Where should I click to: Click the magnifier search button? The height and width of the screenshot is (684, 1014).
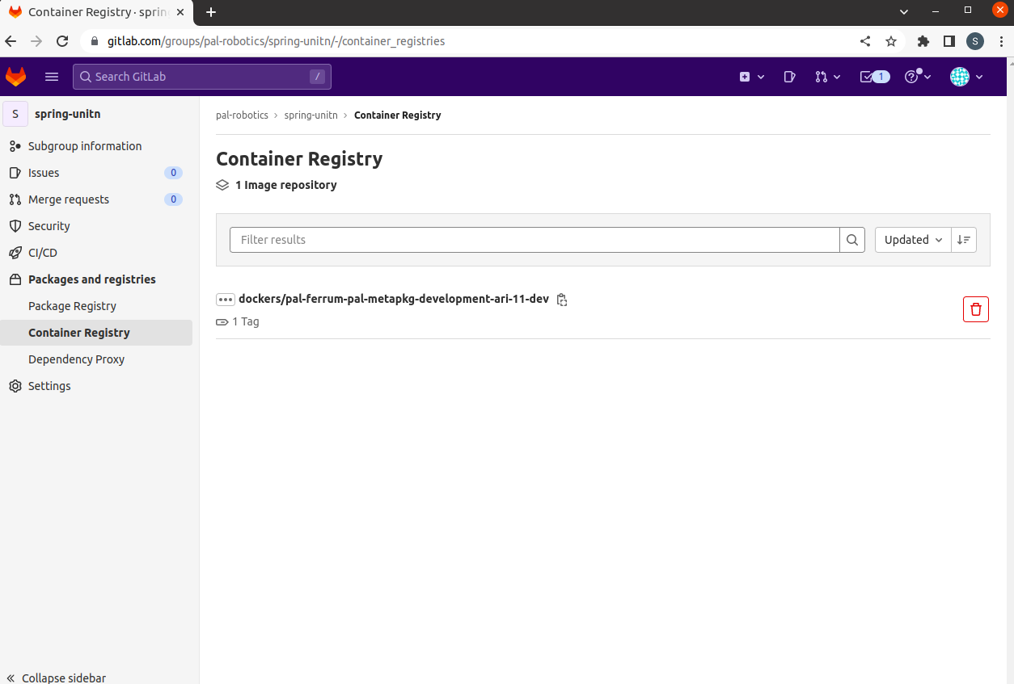pyautogui.click(x=852, y=240)
